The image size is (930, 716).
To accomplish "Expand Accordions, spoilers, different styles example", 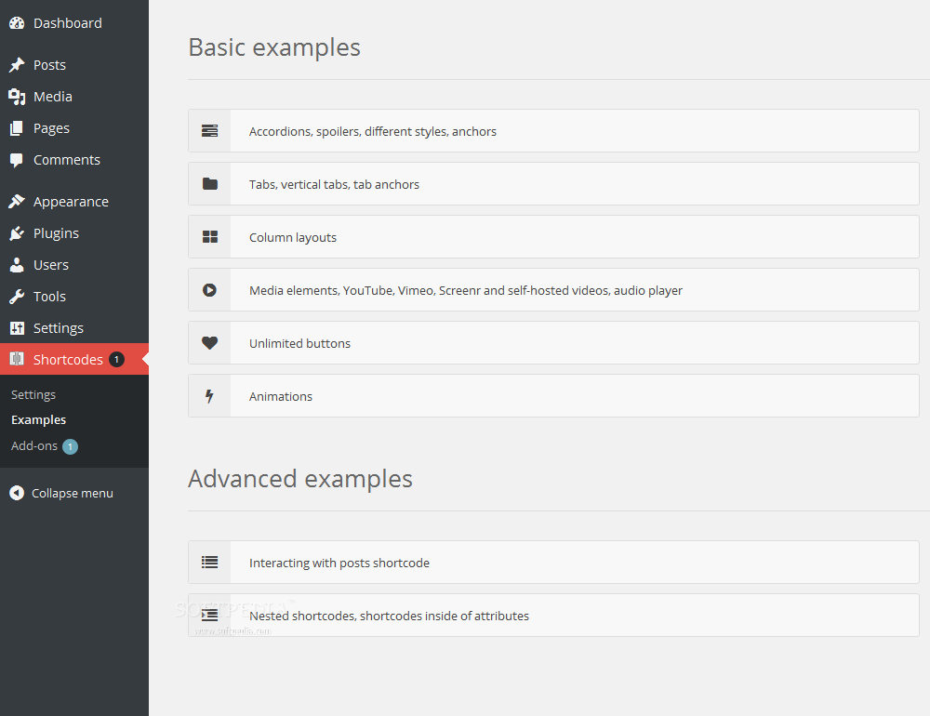I will coord(372,131).
